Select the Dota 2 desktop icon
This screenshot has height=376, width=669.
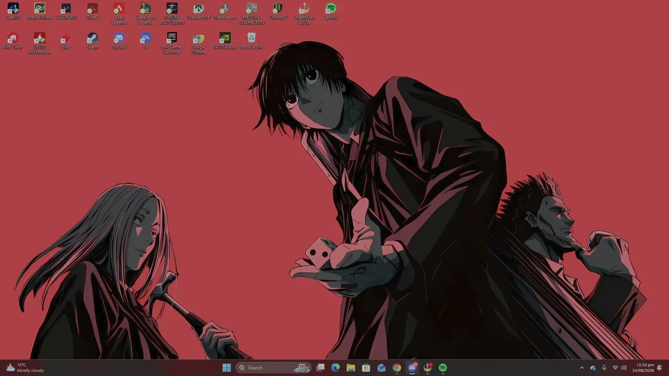(x=93, y=11)
